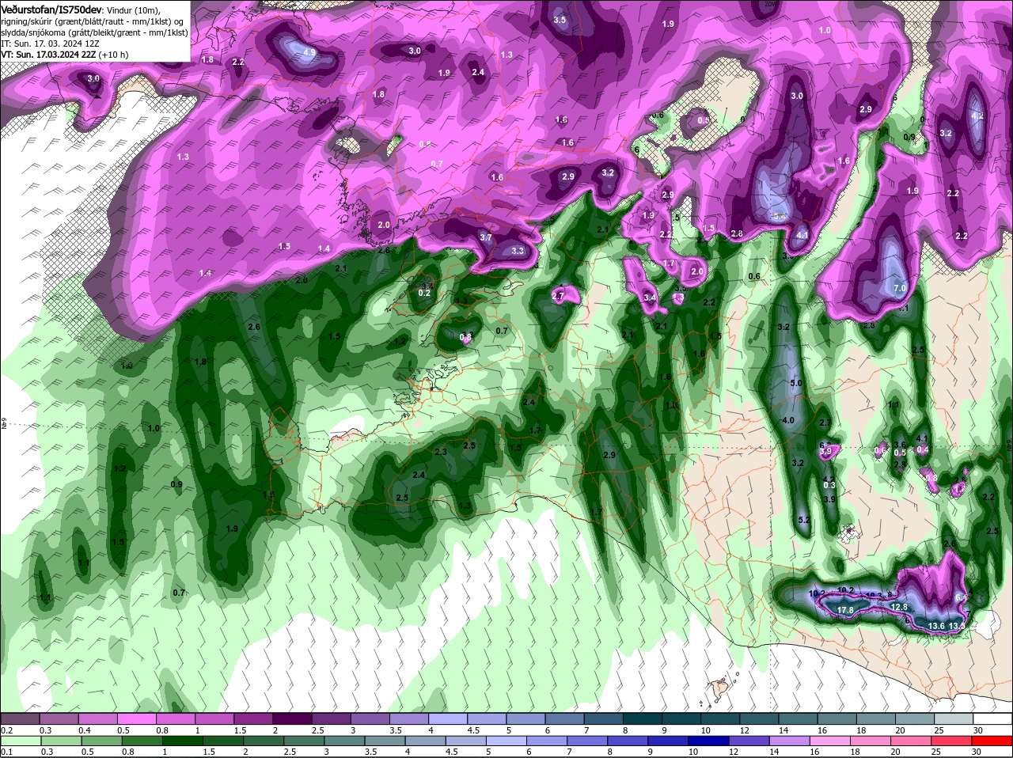The image size is (1013, 758).
Task: Click the 4.2 value near the northeast corner
Action: pos(977,116)
